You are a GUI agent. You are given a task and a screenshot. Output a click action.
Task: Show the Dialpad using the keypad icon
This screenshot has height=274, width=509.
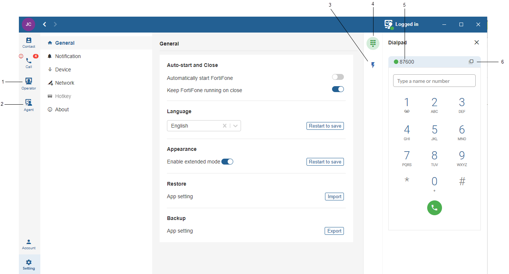coord(373,43)
